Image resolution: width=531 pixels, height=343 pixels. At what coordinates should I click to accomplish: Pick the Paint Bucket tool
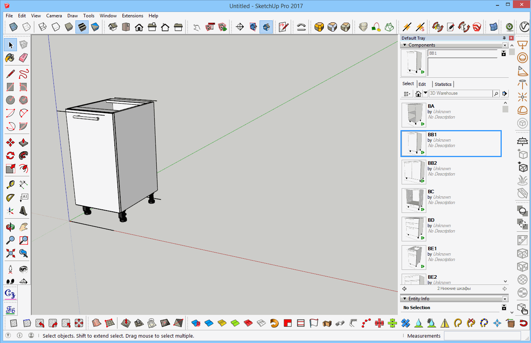[10, 58]
